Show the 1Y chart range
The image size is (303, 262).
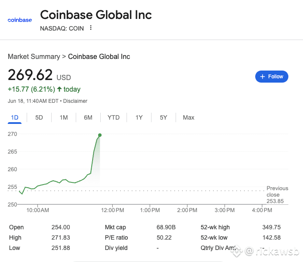[139, 117]
